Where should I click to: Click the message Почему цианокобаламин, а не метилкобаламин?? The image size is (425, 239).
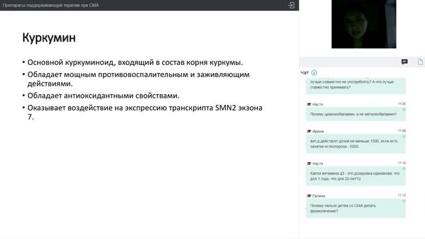356,114
